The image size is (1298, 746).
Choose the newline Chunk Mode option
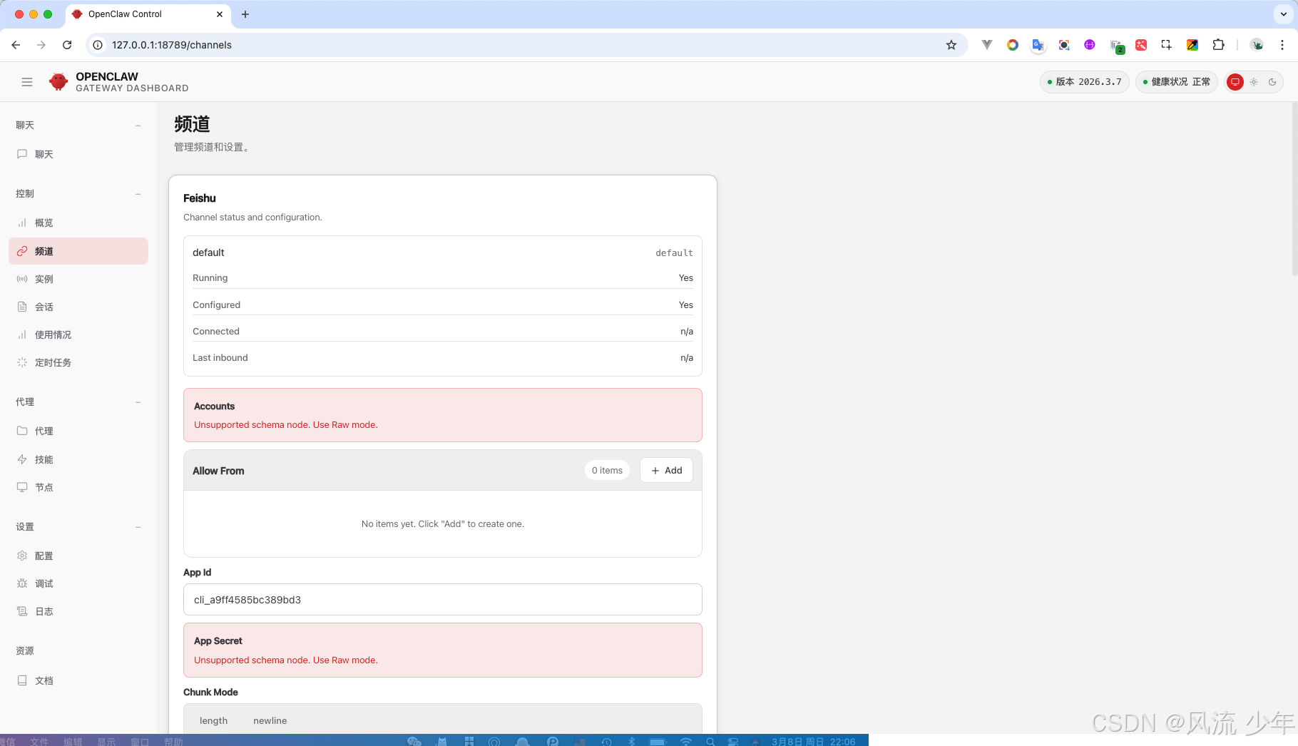click(x=270, y=720)
